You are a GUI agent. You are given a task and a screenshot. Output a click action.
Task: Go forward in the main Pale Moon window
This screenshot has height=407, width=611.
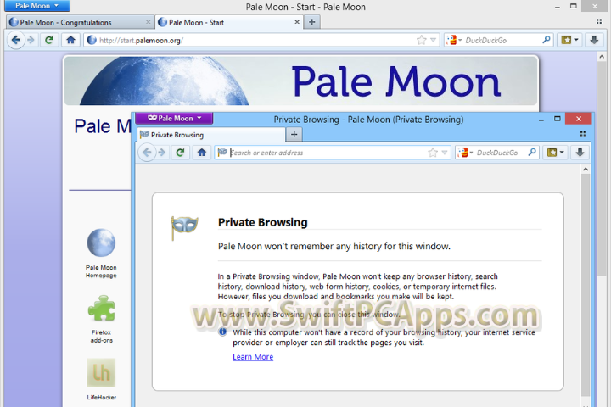(31, 40)
